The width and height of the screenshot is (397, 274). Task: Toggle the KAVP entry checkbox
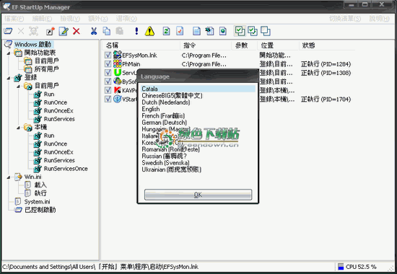pyautogui.click(x=108, y=90)
